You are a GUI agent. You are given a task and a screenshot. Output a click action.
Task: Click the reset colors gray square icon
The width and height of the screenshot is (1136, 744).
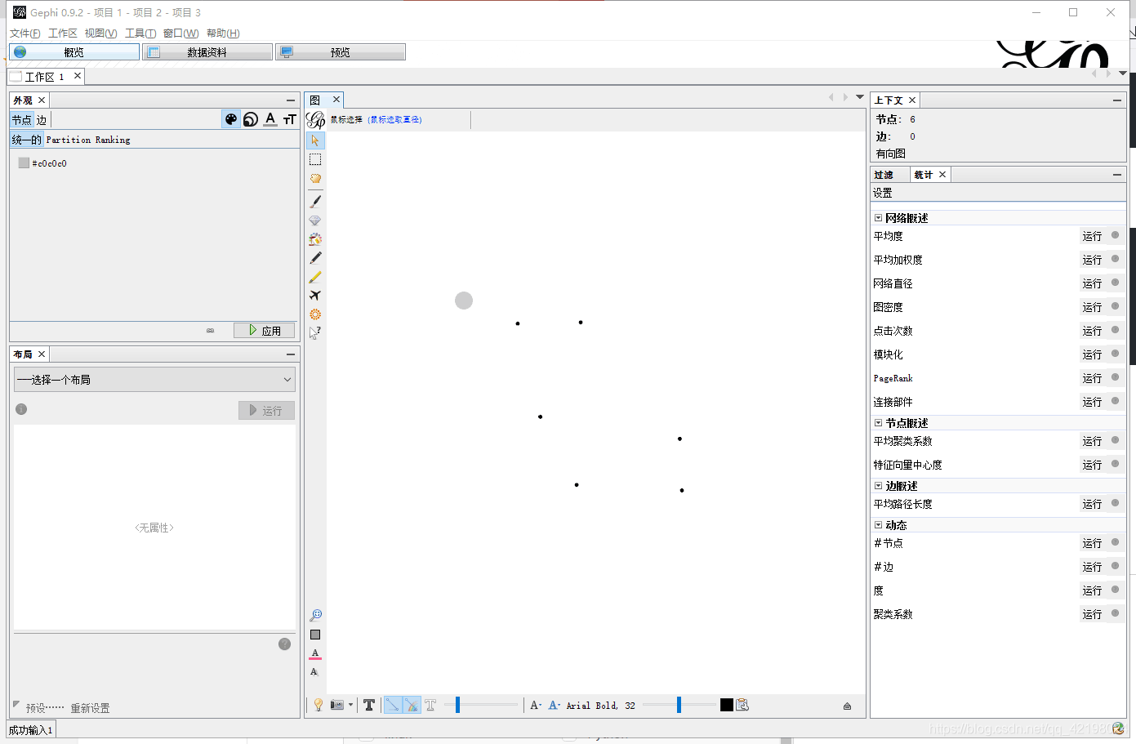click(315, 635)
